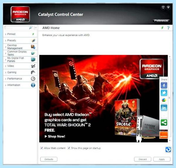This screenshot has width=176, height=168.
Task: Click the Defaults button
Action: [x=49, y=159]
